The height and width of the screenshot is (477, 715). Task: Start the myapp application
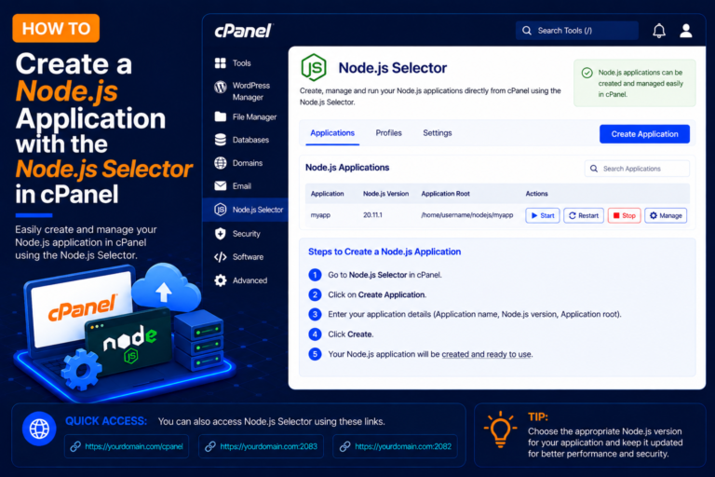[543, 215]
